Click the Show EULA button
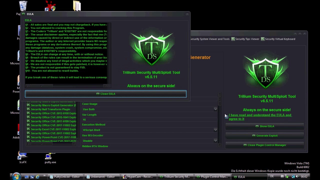Image resolution: width=320 pixels, height=180 pixels. coord(264,126)
